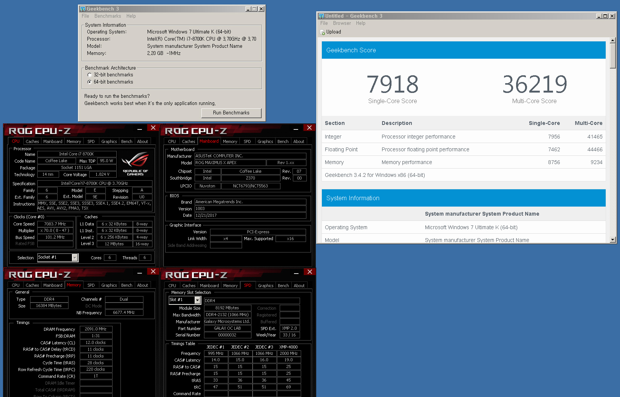
Task: Select 64-bit benchmarks radio button
Action: click(90, 82)
